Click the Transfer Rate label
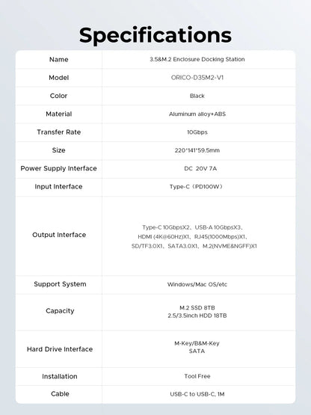This screenshot has width=311, height=415. 59,132
